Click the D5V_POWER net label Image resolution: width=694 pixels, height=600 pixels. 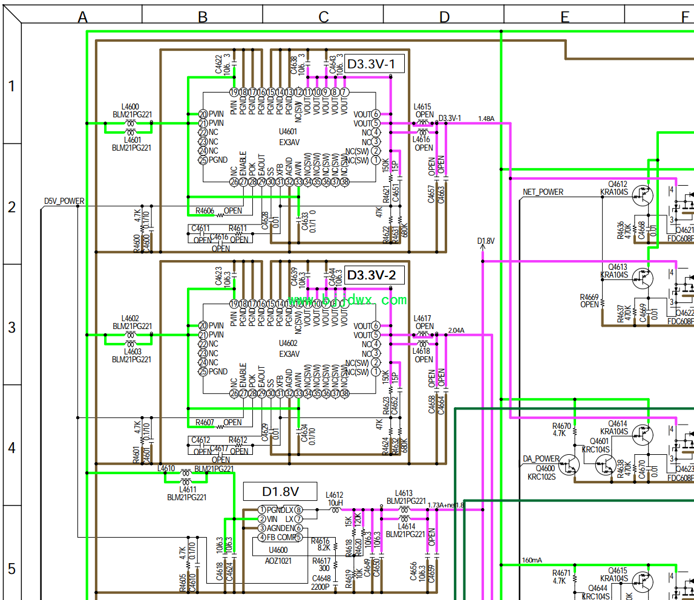(x=64, y=201)
